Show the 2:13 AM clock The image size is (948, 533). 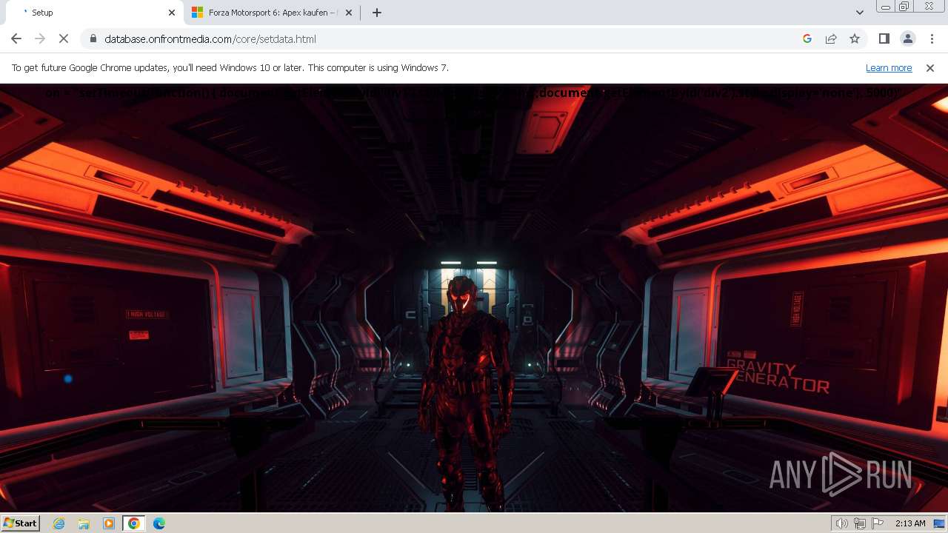[x=909, y=523]
